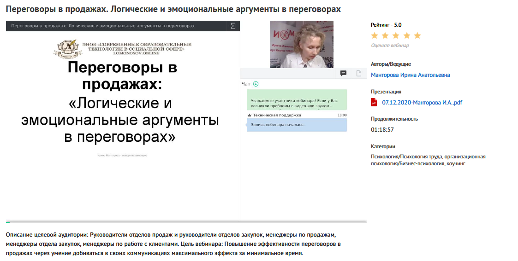This screenshot has height=261, width=518.
Task: Download the 07.12.2020-Манторова И.А..pdf presentation
Action: [x=422, y=103]
